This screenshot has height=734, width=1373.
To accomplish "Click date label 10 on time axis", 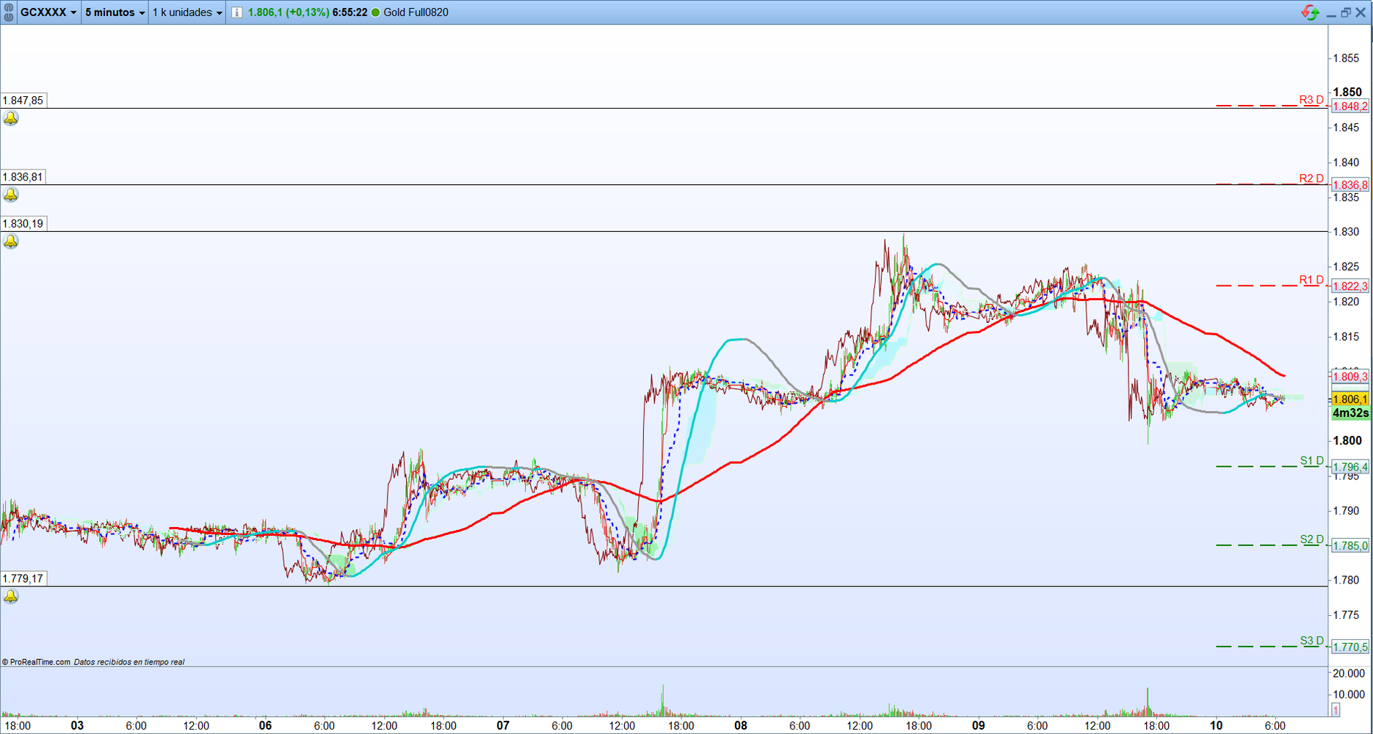I will pos(1216,725).
